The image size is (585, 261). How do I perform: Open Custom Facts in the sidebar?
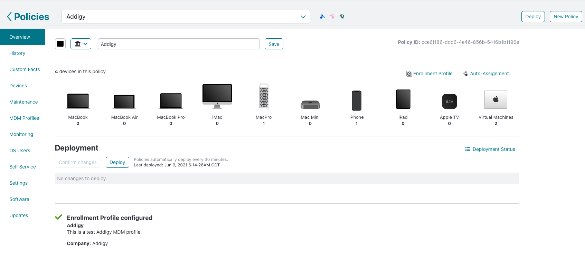pyautogui.click(x=25, y=69)
